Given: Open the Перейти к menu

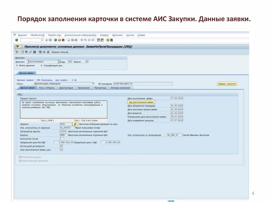Looking at the screenshot, I should [x=54, y=35].
